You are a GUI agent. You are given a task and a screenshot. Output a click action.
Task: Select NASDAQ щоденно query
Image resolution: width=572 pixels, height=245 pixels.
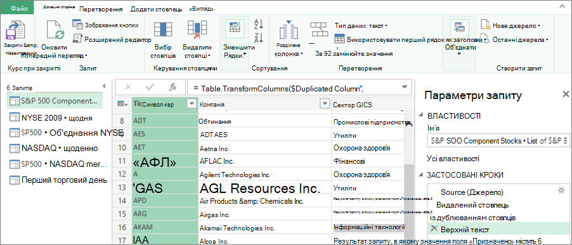point(55,149)
